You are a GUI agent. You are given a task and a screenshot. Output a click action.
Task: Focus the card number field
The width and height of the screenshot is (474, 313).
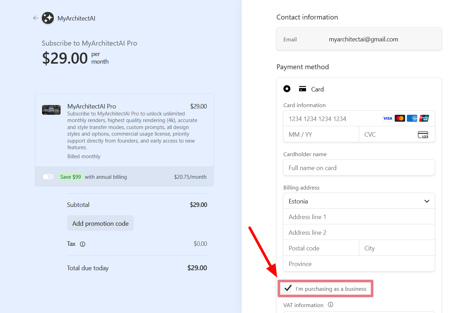359,119
